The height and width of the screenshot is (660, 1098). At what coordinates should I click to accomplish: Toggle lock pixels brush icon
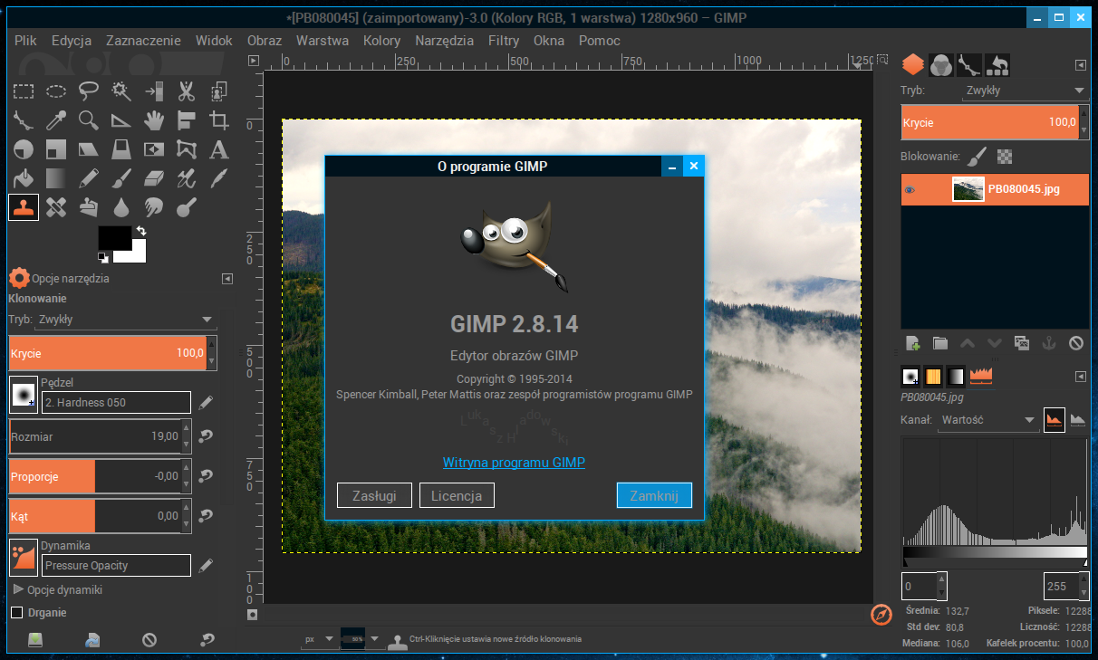coord(975,156)
